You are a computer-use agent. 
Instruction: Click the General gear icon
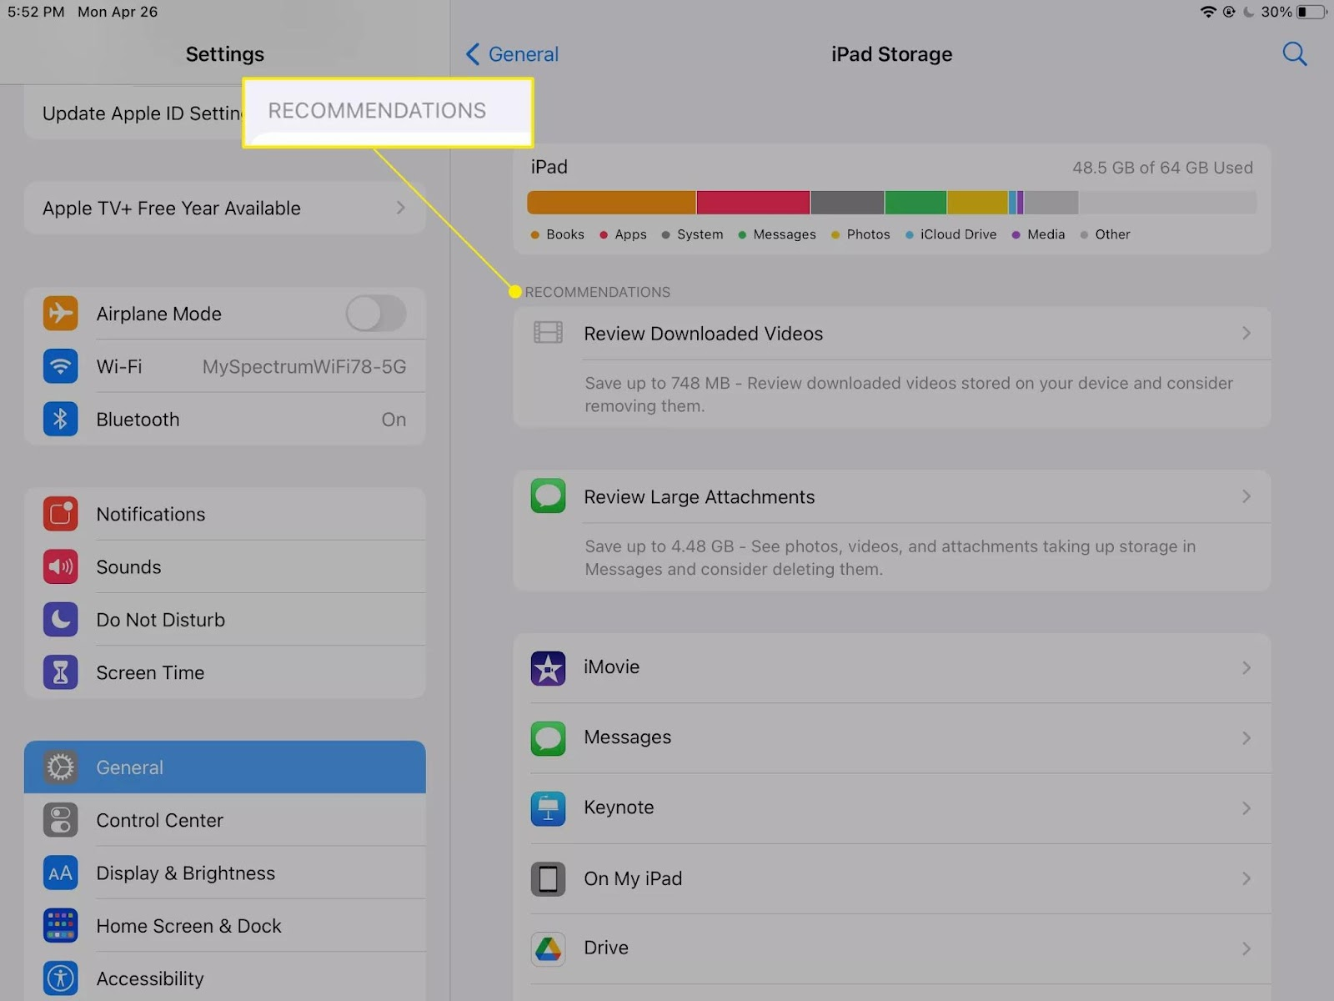60,767
